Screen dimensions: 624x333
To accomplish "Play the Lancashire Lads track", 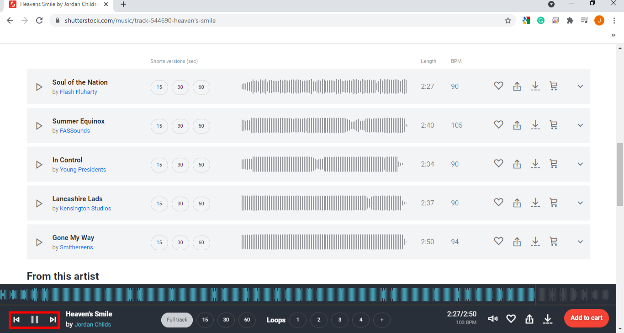I will click(x=39, y=204).
